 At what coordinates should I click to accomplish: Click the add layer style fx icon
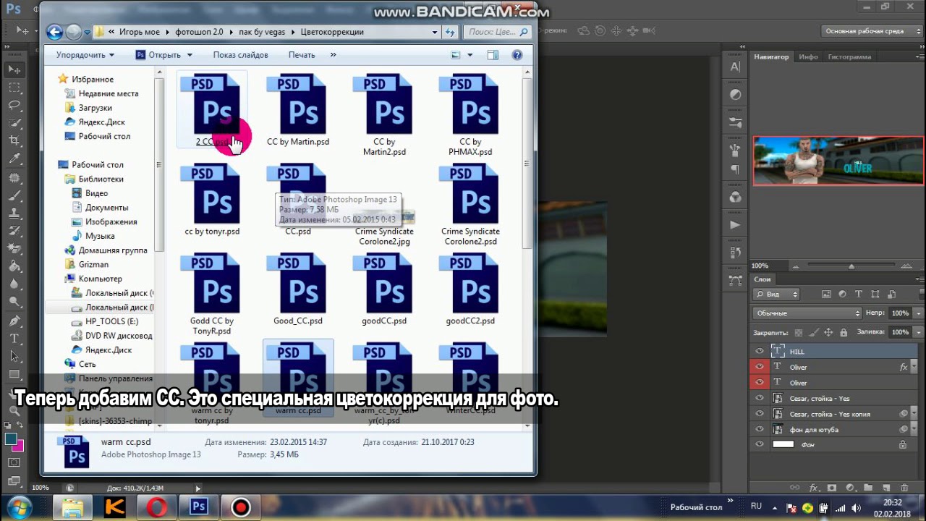tap(813, 488)
